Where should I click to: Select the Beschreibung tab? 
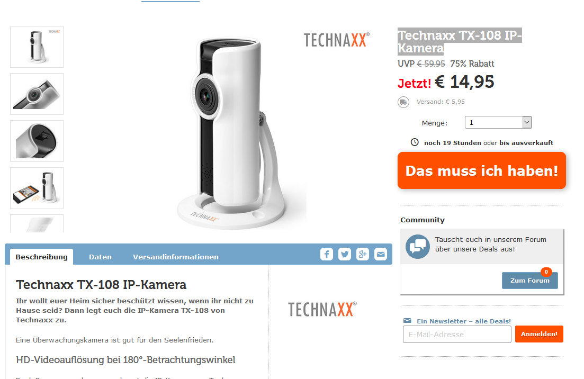click(x=41, y=257)
